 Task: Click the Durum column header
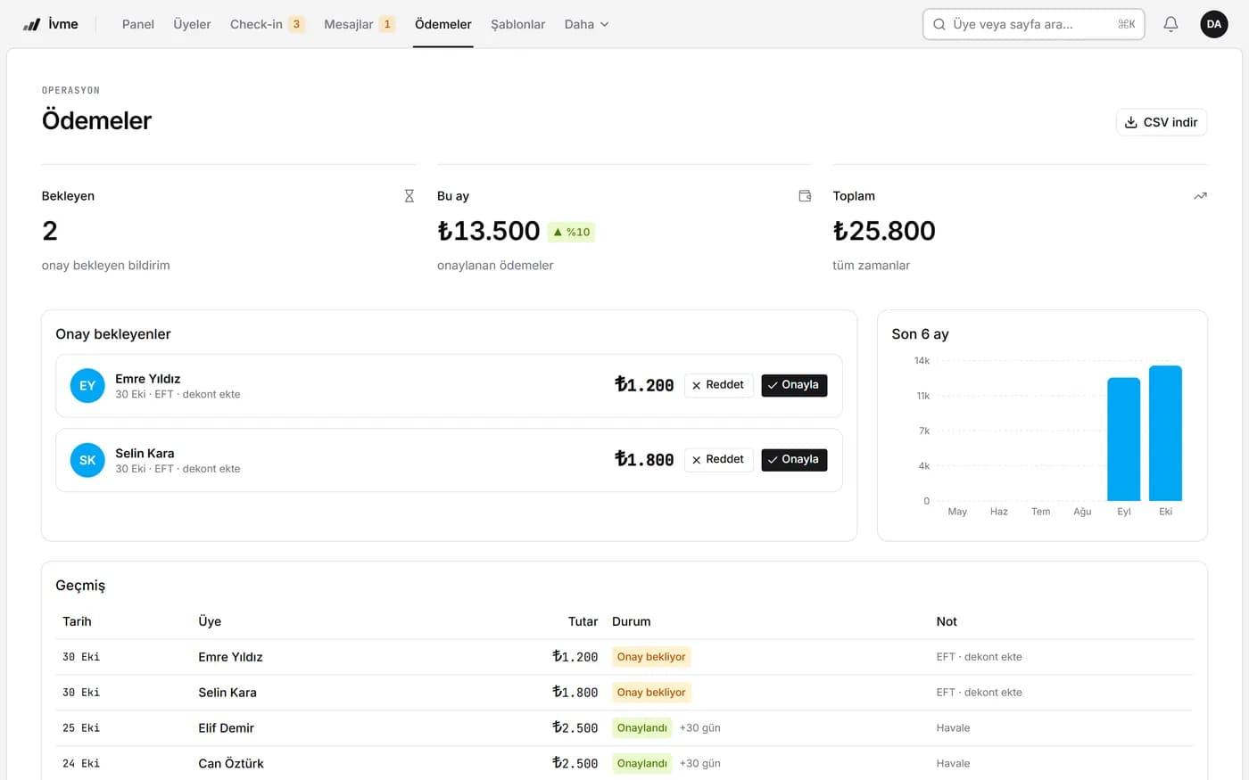(632, 621)
